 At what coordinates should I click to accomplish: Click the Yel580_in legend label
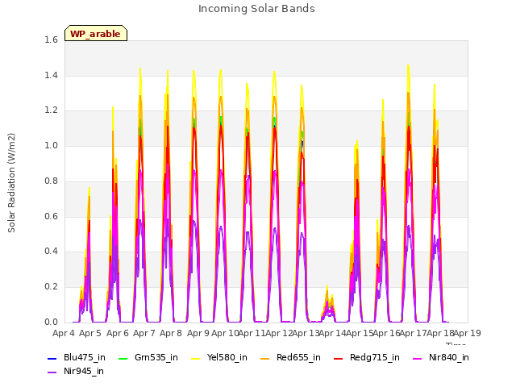pyautogui.click(x=227, y=357)
